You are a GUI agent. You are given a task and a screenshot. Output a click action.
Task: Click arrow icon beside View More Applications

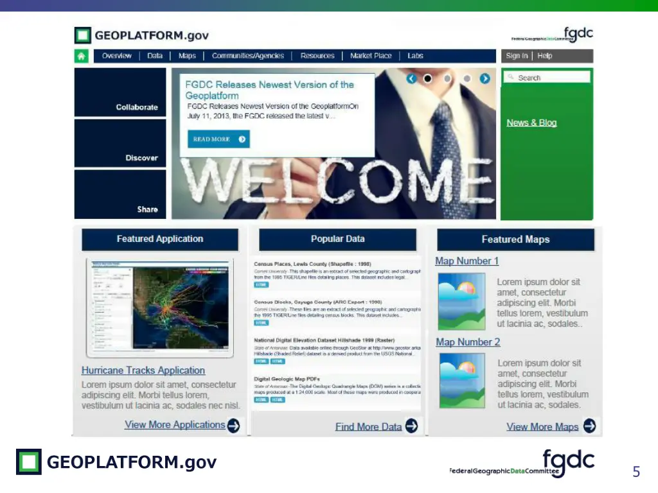(x=233, y=425)
